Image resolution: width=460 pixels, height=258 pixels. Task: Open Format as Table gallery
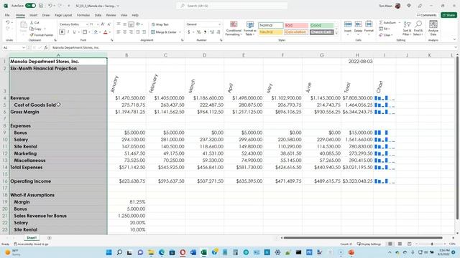click(x=250, y=29)
